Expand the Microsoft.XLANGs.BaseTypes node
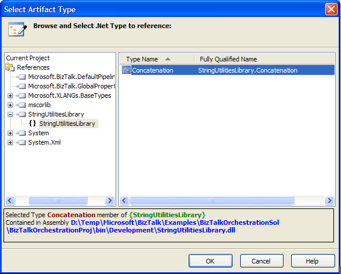 click(x=10, y=95)
